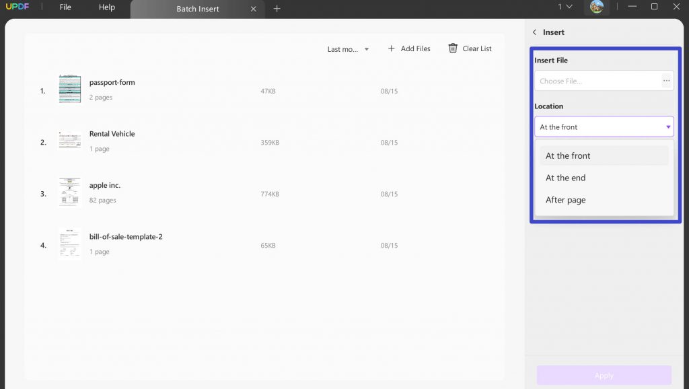Click the Rental Vehicle document thumbnail

69,141
